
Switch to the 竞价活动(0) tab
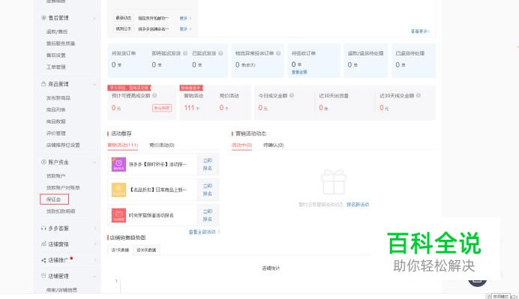pyautogui.click(x=162, y=145)
